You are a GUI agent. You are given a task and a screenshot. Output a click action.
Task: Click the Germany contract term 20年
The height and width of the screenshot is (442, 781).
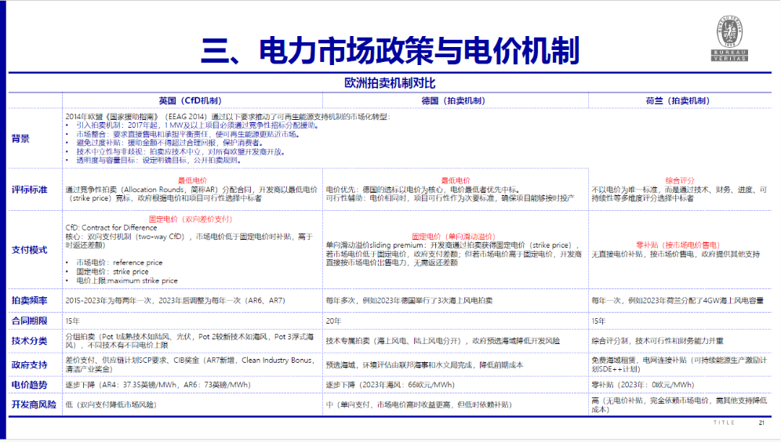334,321
